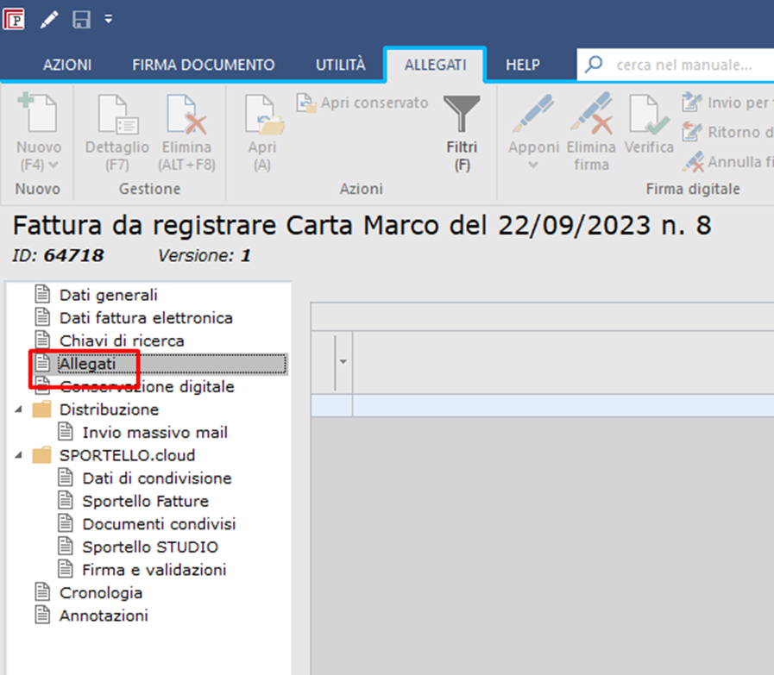This screenshot has height=675, width=774.
Task: Click the Elimina firma icon
Action: pyautogui.click(x=591, y=116)
